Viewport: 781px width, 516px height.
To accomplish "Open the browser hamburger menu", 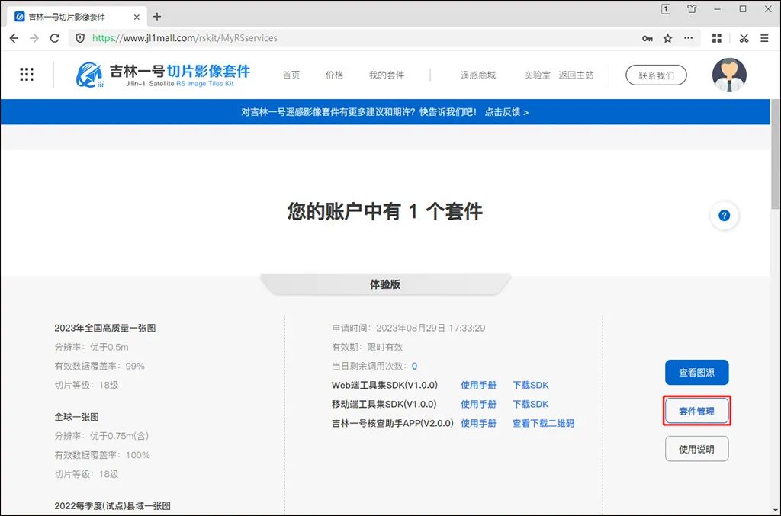I will 764,38.
